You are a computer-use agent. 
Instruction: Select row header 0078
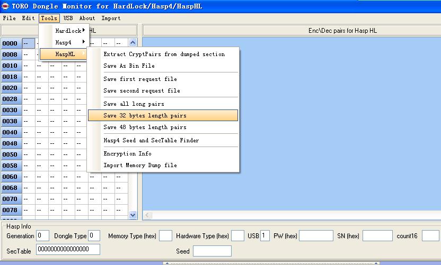[x=11, y=210]
